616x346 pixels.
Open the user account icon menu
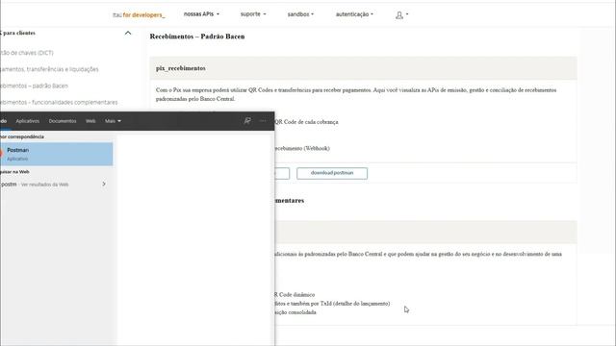(x=401, y=15)
